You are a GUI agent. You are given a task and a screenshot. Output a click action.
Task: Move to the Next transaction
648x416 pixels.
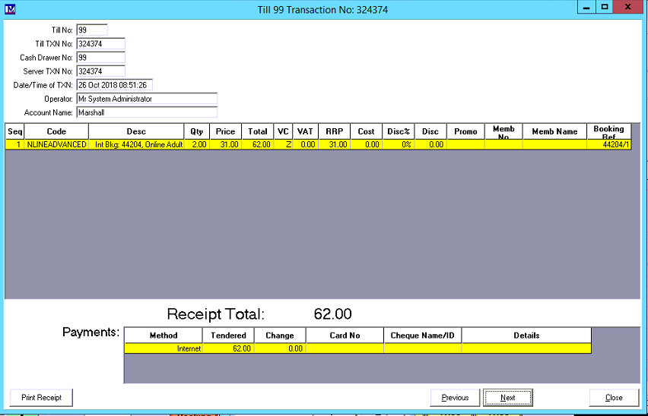[508, 398]
